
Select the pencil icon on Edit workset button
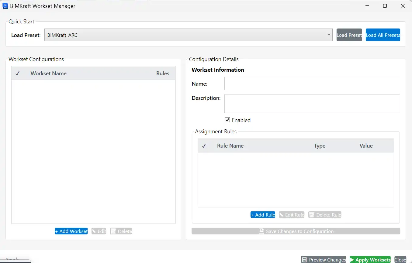[95, 231]
